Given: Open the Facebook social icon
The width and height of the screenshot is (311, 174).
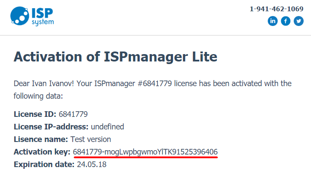Looking at the screenshot, I should coord(285,21).
